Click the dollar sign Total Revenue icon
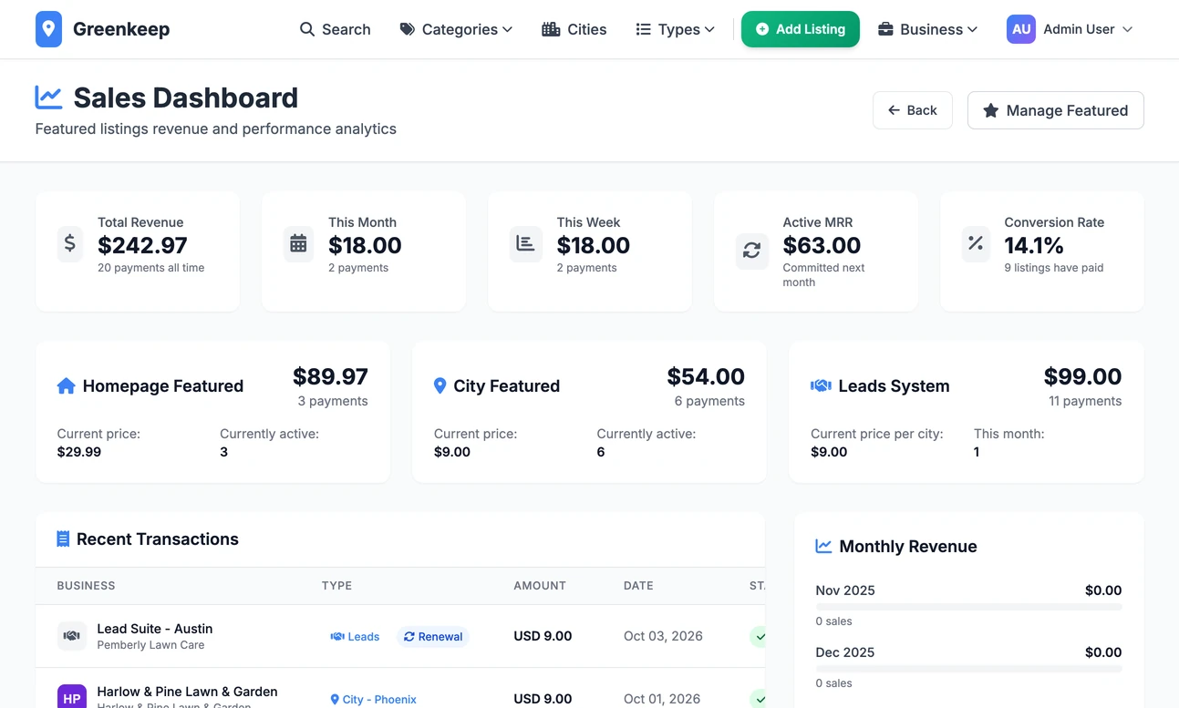This screenshot has width=1179, height=708. (70, 244)
